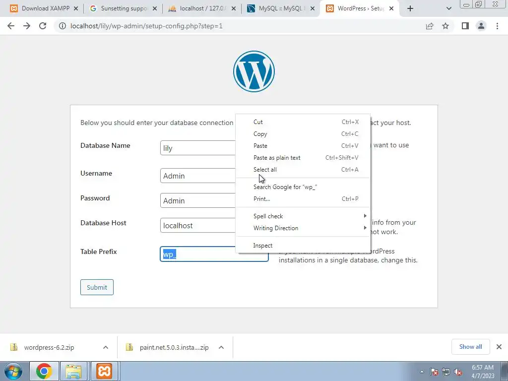Image resolution: width=508 pixels, height=381 pixels.
Task: Choose Paste from context menu
Action: (303, 146)
